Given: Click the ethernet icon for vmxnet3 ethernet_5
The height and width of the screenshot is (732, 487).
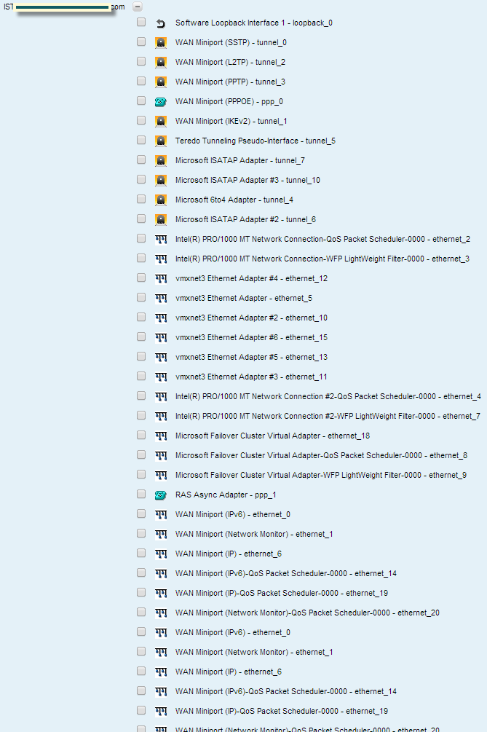Looking at the screenshot, I should click(x=161, y=298).
